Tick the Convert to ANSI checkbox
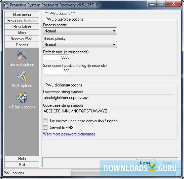Screen dimensions: 184x179 click(45, 128)
